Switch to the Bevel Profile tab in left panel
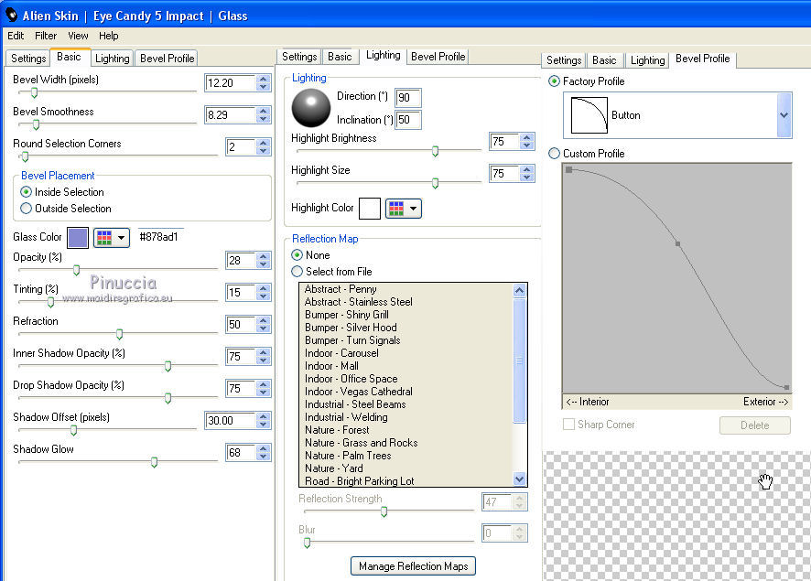The height and width of the screenshot is (581, 811). click(x=167, y=59)
